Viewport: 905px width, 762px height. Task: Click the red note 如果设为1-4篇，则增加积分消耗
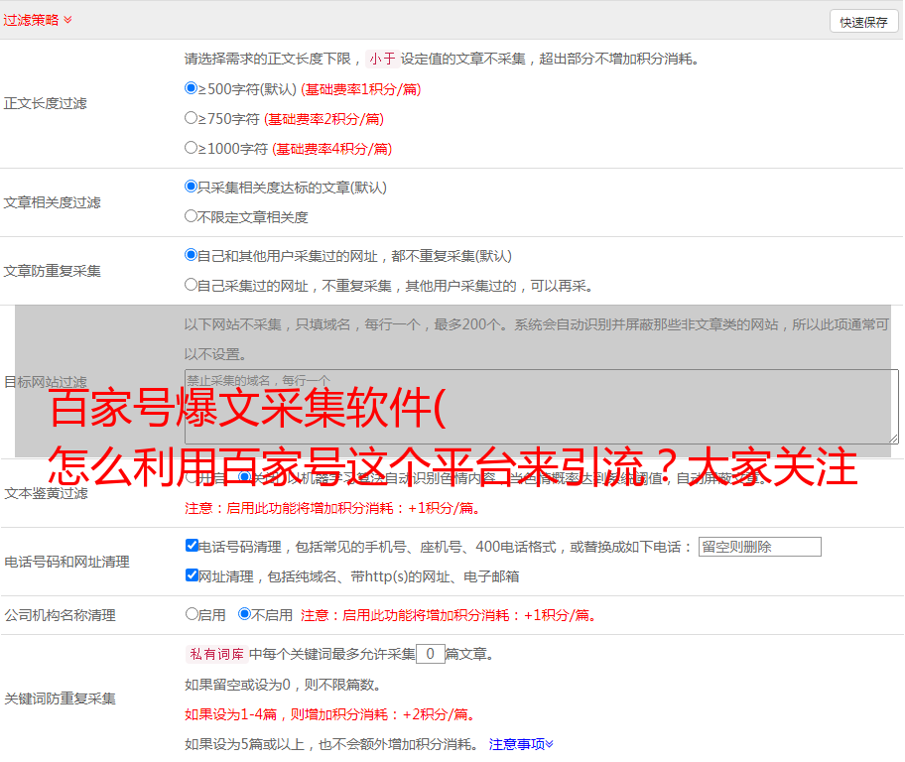330,714
